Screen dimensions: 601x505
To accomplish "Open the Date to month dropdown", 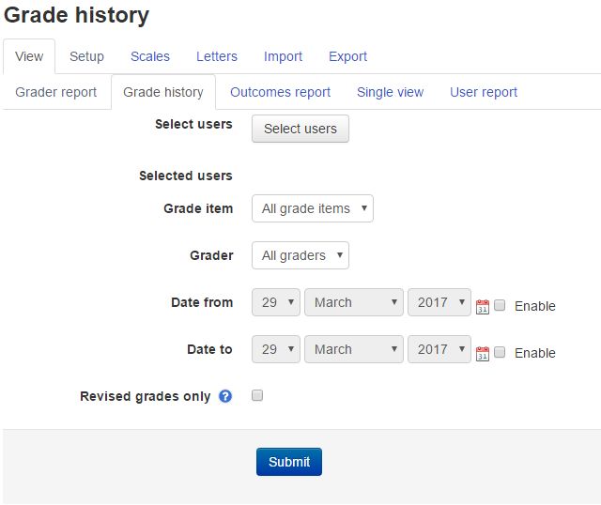I will pyautogui.click(x=354, y=349).
